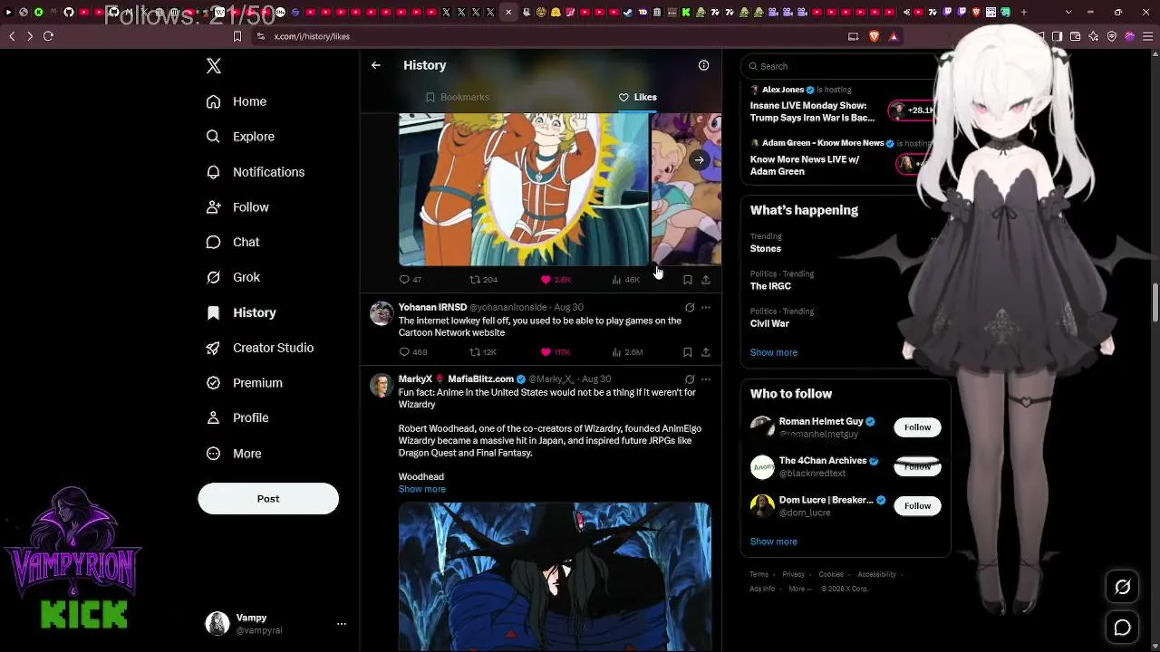This screenshot has height=652, width=1160.
Task: Open Chat from the sidebar
Action: [x=233, y=243]
